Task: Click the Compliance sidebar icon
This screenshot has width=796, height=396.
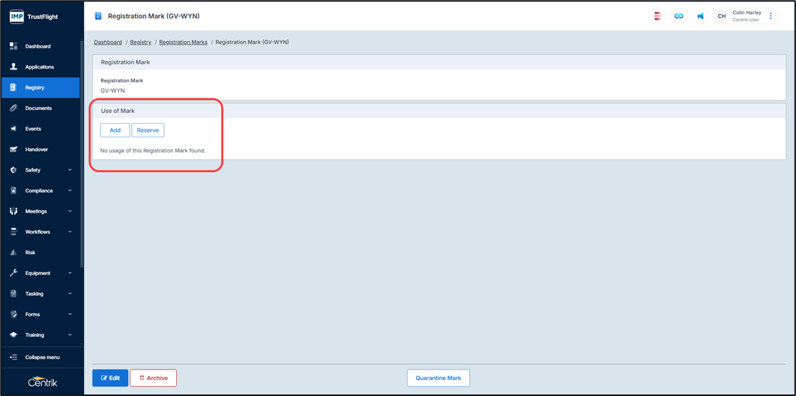Action: tap(14, 191)
